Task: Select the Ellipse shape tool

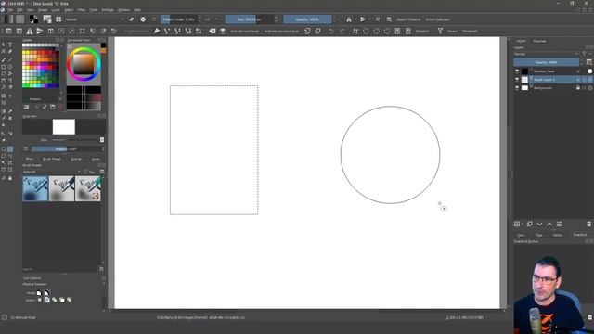Action: (x=10, y=67)
